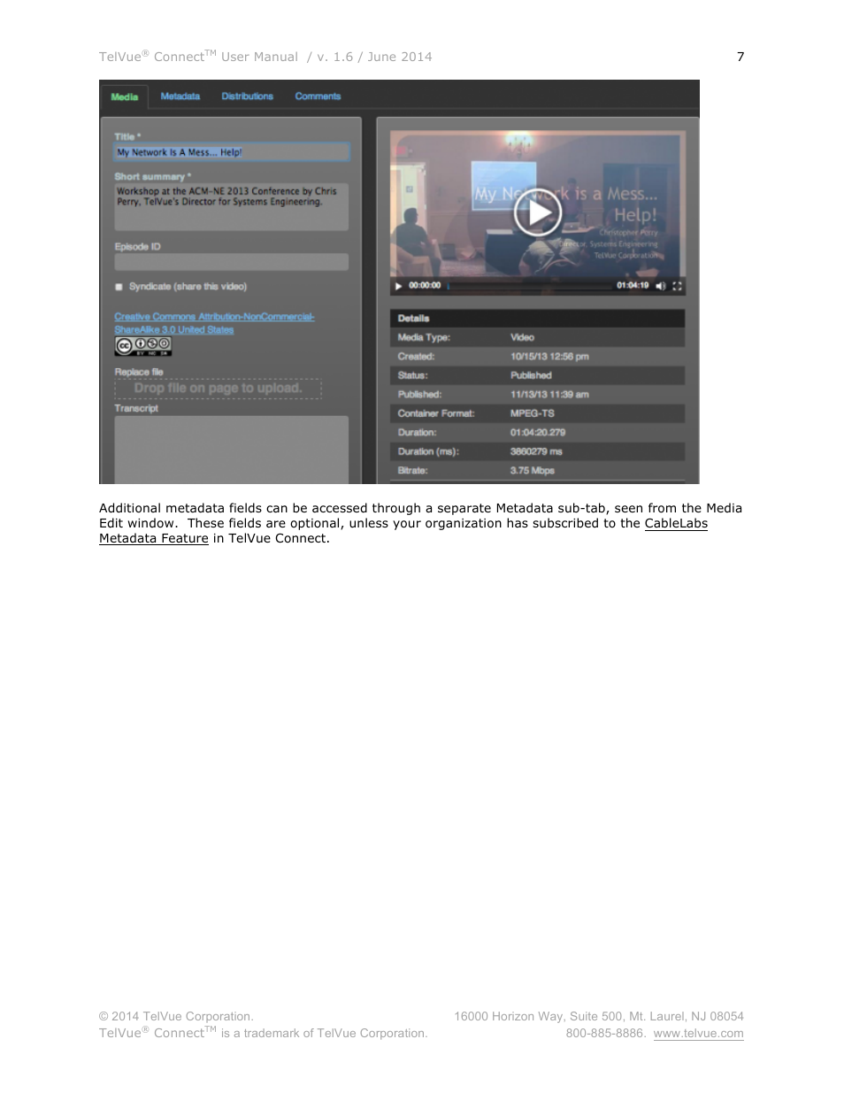Enter fullscreen mode on video player
The width and height of the screenshot is (844, 1093).
[x=677, y=286]
